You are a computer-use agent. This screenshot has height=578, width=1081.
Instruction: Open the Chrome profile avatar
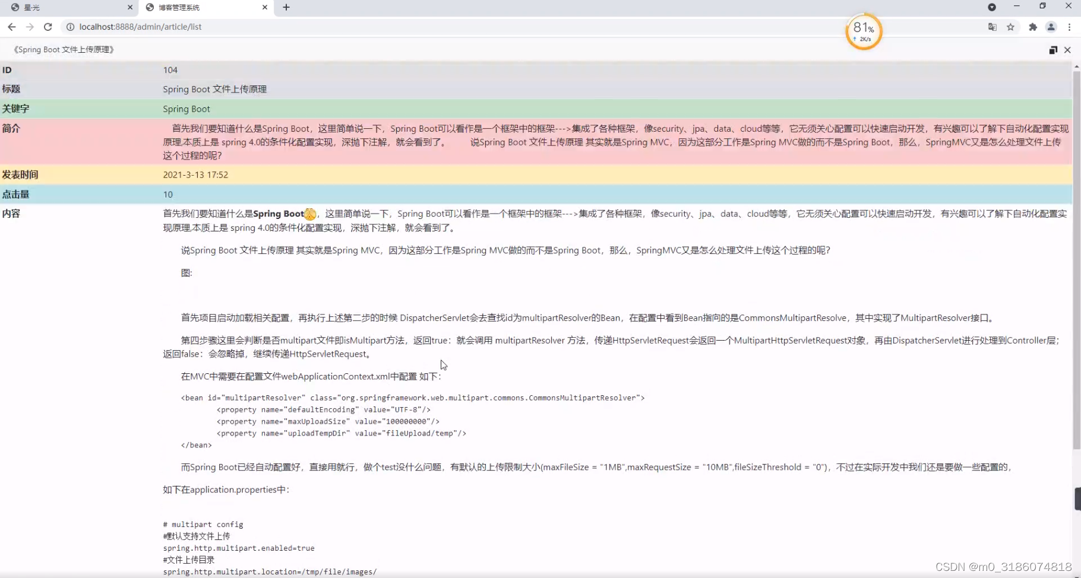(1051, 27)
